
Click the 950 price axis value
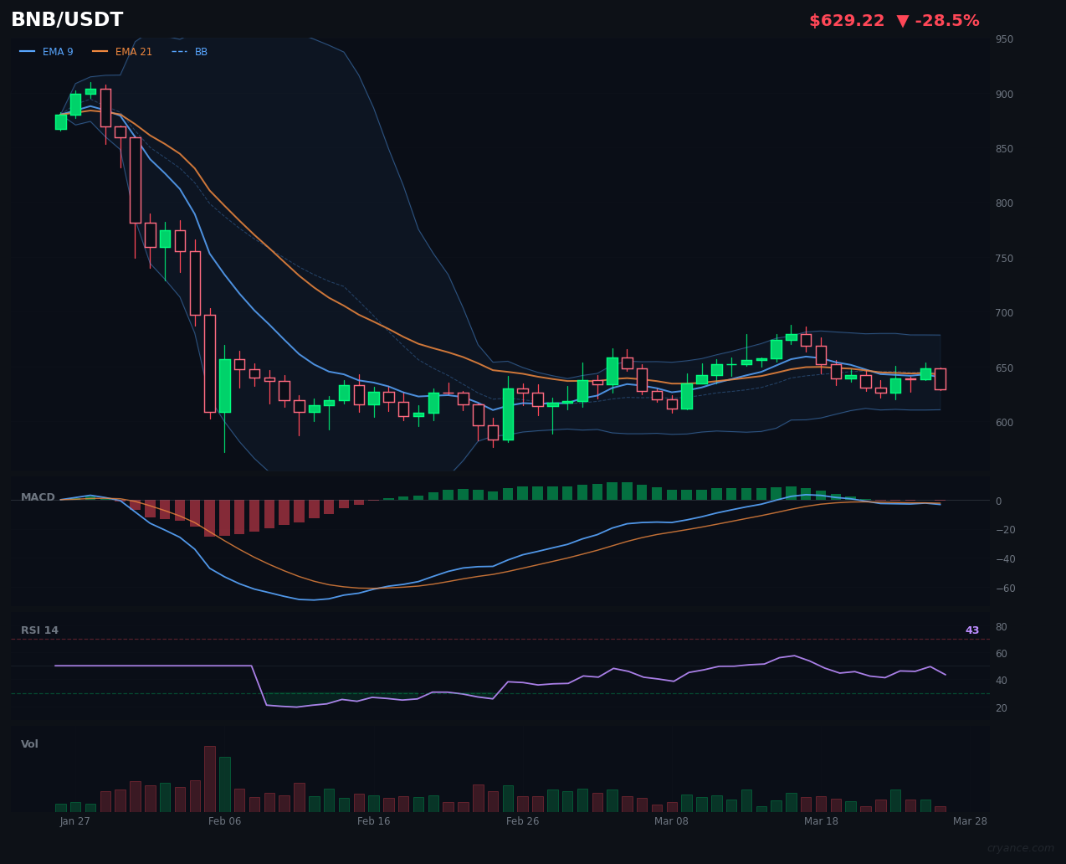[1002, 39]
